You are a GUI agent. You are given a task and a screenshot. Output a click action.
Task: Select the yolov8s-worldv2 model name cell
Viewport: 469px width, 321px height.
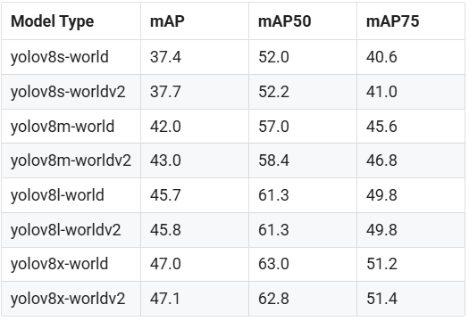(x=68, y=92)
